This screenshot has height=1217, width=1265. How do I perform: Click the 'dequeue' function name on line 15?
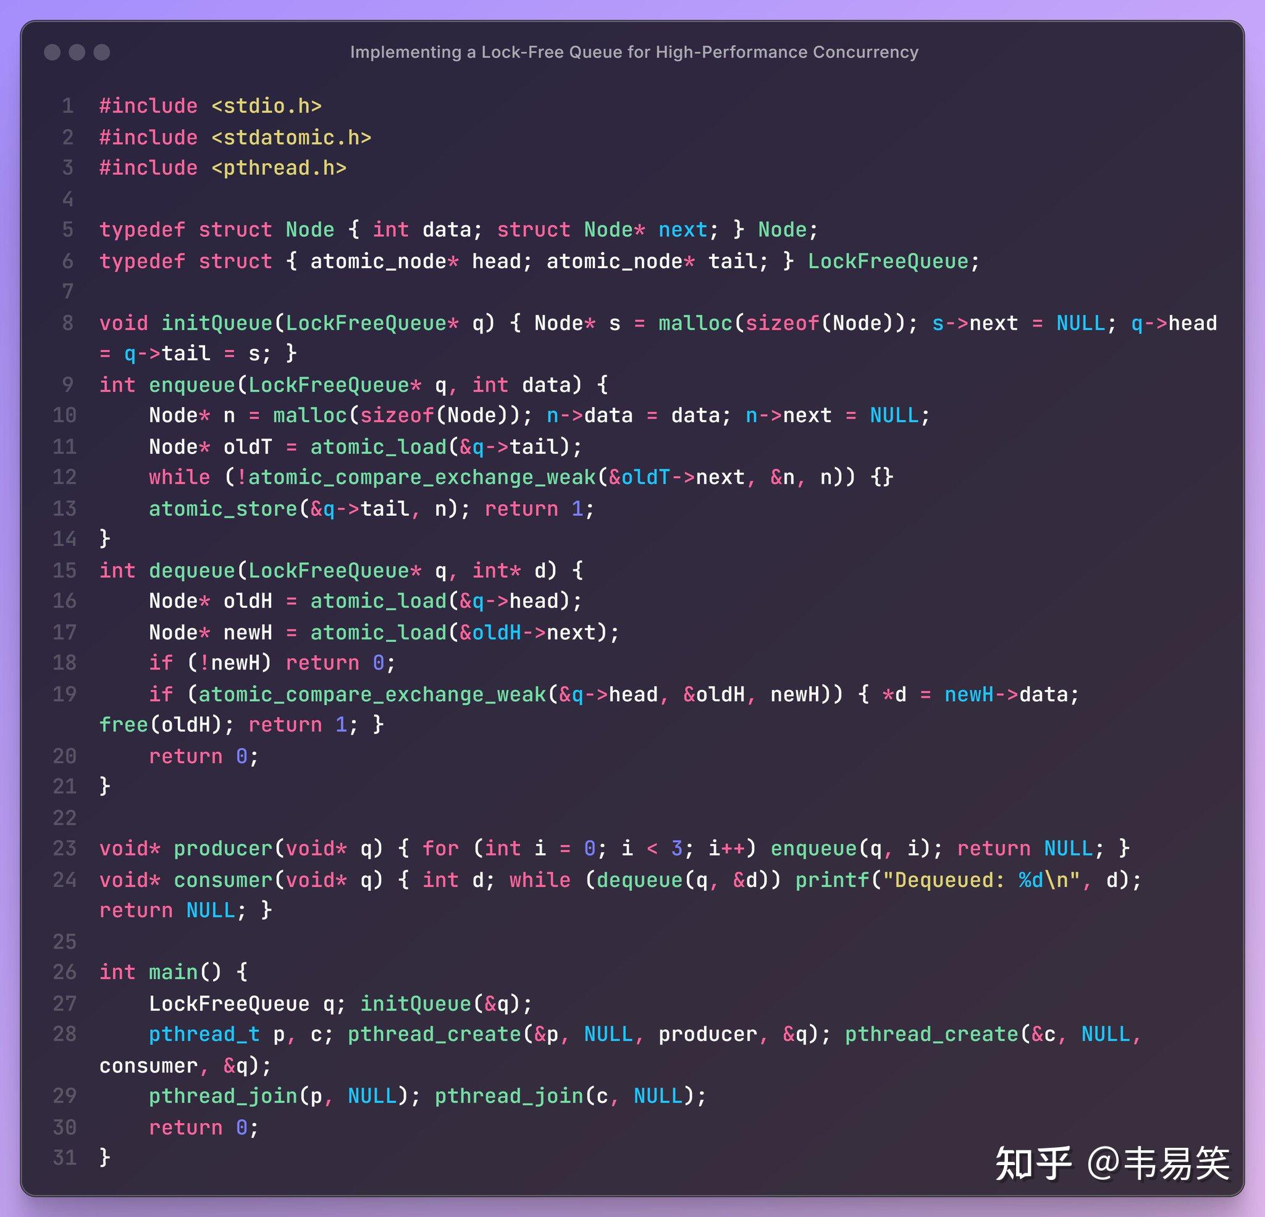click(191, 571)
